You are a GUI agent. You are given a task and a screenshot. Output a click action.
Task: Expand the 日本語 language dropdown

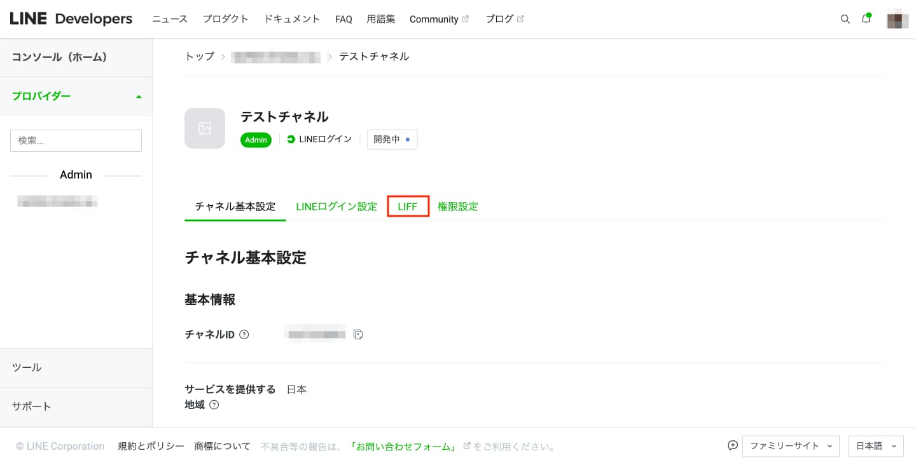coord(876,446)
